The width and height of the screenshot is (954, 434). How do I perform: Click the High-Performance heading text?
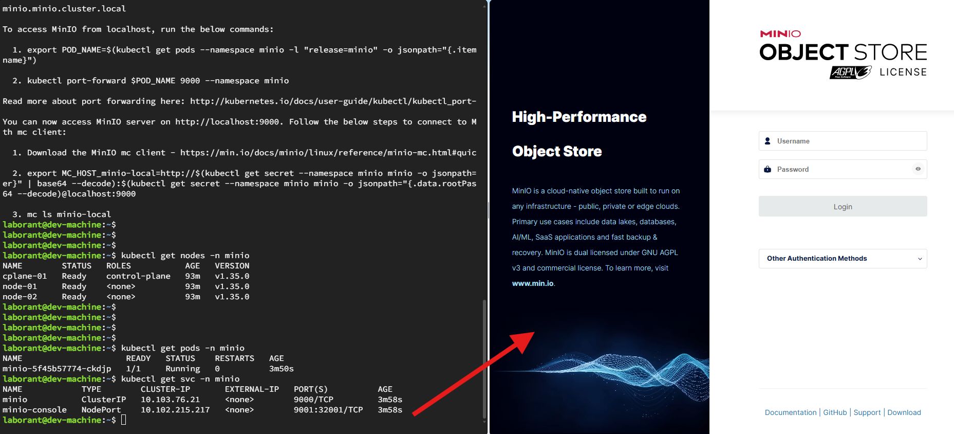click(x=579, y=117)
